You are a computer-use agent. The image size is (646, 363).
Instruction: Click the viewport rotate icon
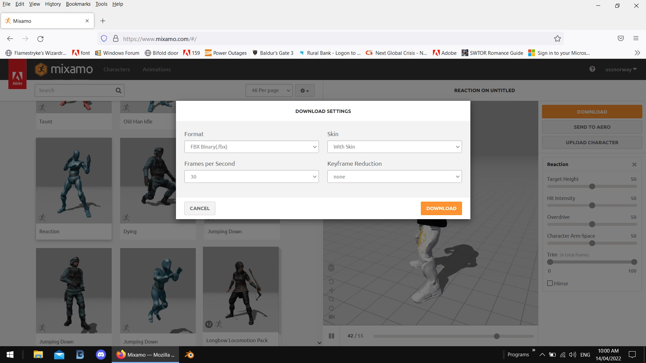tap(331, 281)
